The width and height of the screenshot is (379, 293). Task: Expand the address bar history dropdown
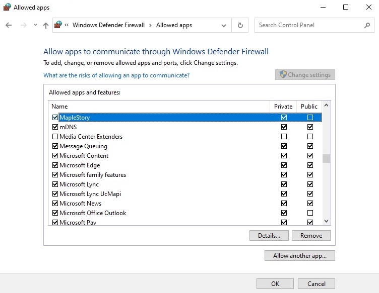[x=224, y=25]
